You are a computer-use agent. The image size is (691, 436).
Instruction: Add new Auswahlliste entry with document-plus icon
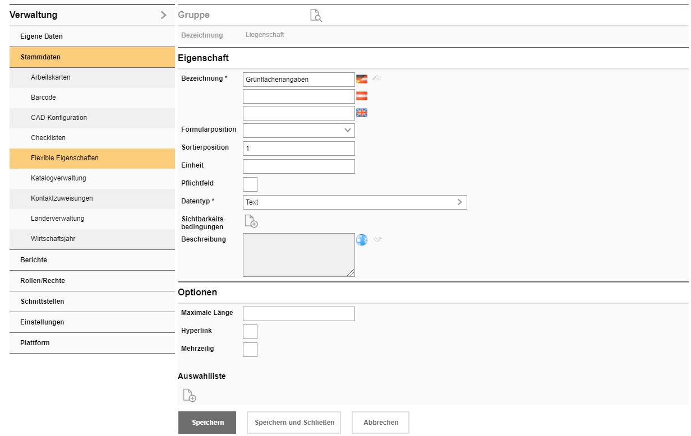(190, 395)
